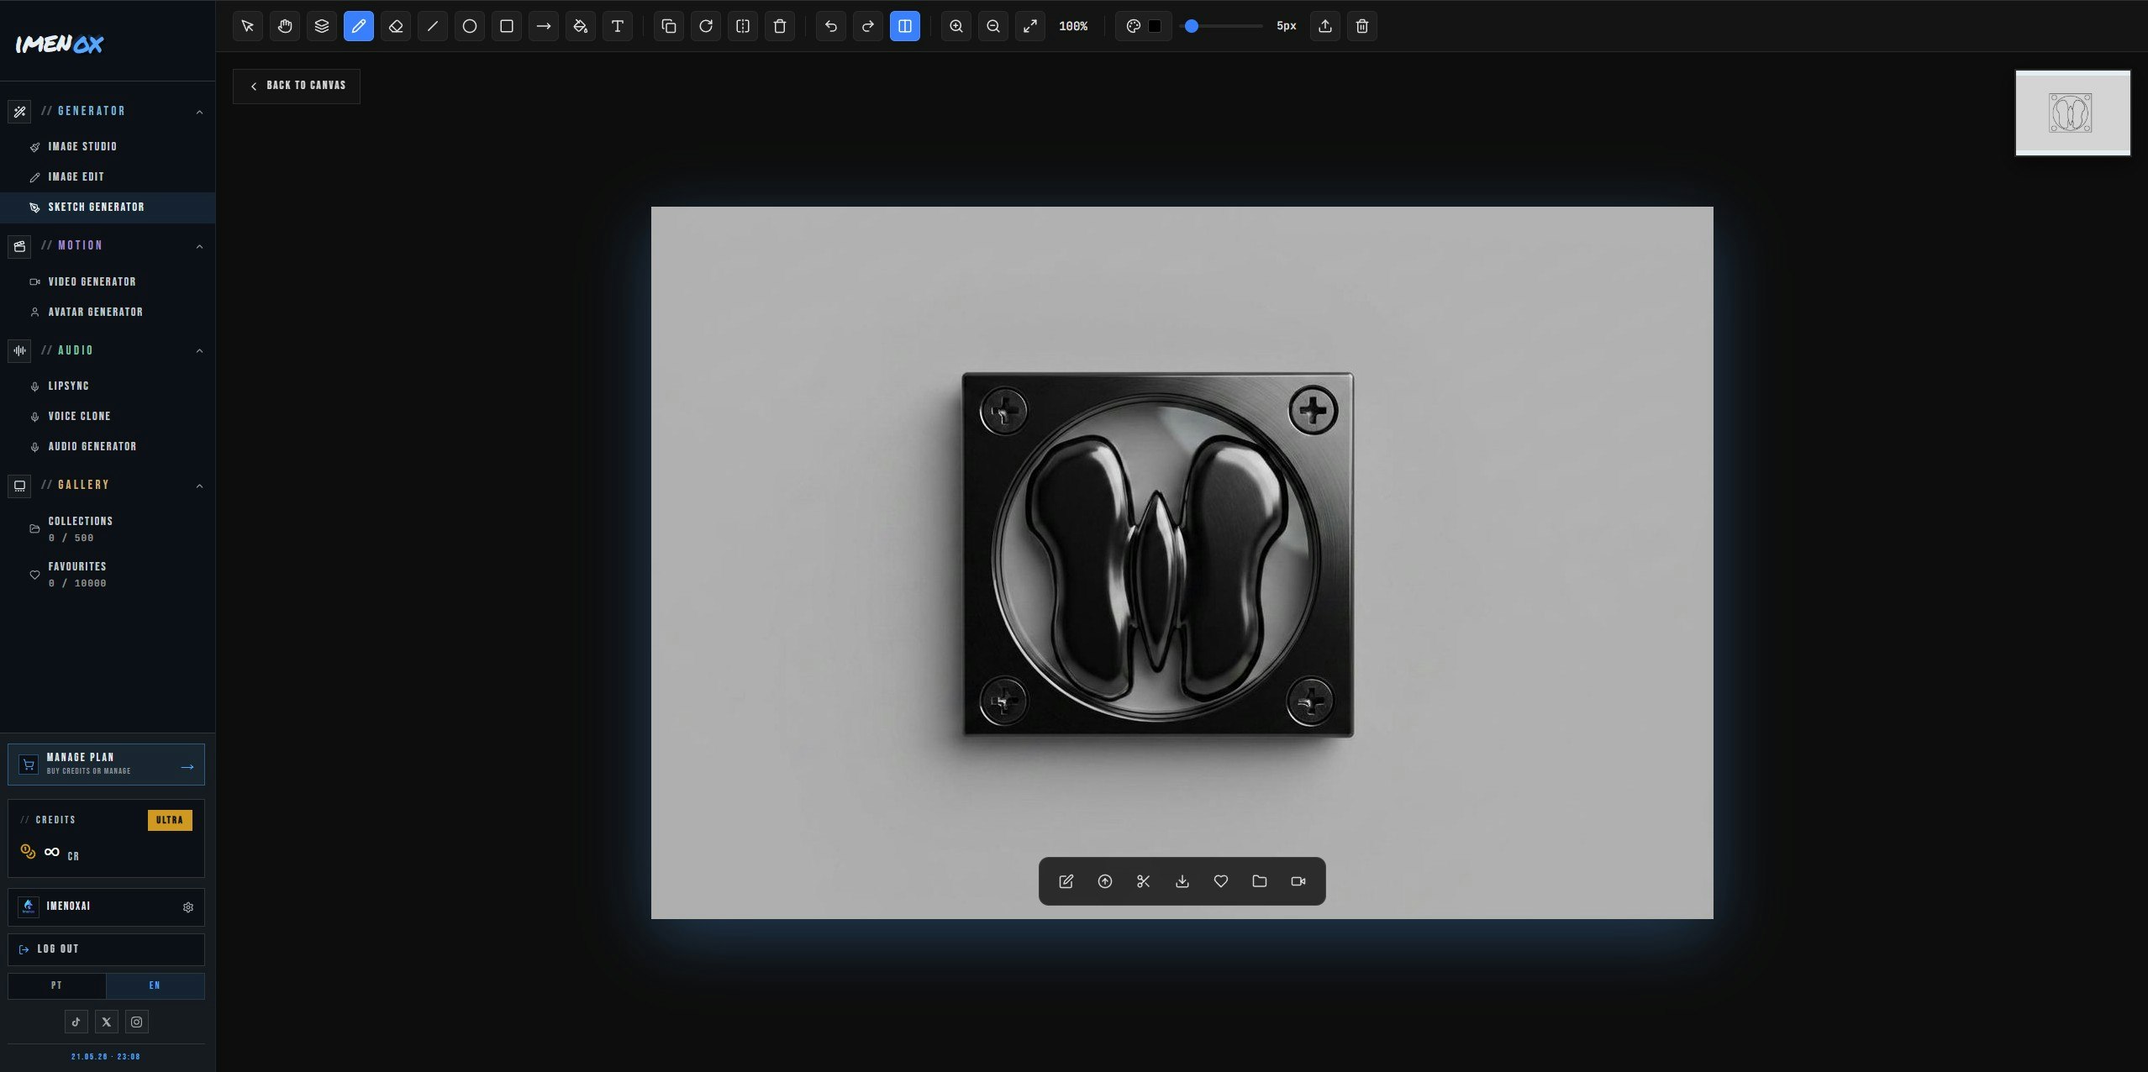Choose the eraser tool
The width and height of the screenshot is (2148, 1072).
click(396, 26)
